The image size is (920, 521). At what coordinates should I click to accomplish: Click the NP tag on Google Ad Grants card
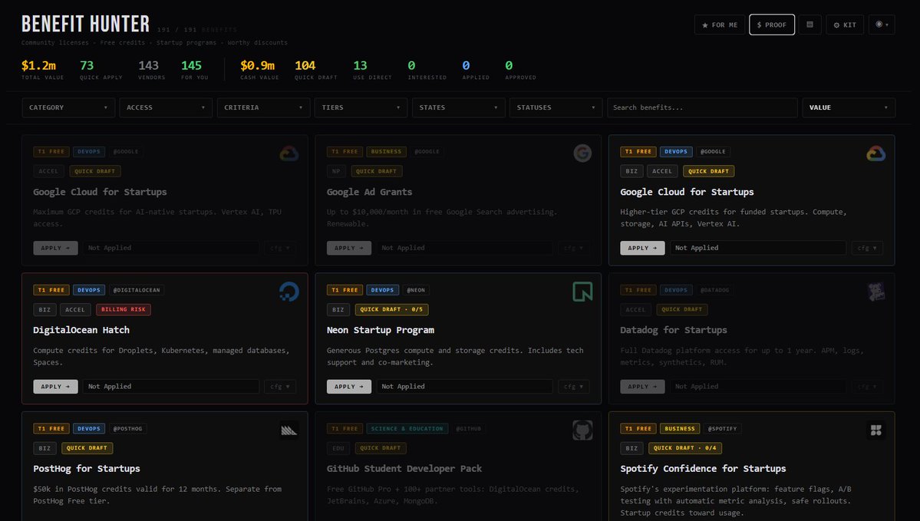[336, 171]
